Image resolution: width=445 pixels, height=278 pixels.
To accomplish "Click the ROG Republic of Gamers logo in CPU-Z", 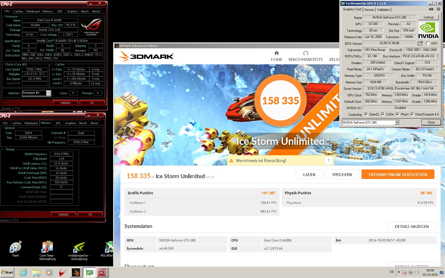I will coord(91,27).
